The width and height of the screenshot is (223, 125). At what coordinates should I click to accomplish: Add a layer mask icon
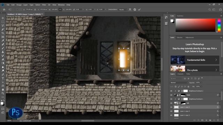pos(202,120)
